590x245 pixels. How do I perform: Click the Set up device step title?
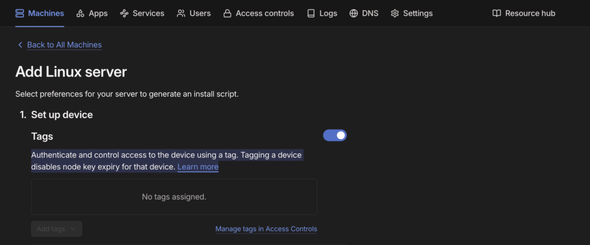[x=62, y=114]
